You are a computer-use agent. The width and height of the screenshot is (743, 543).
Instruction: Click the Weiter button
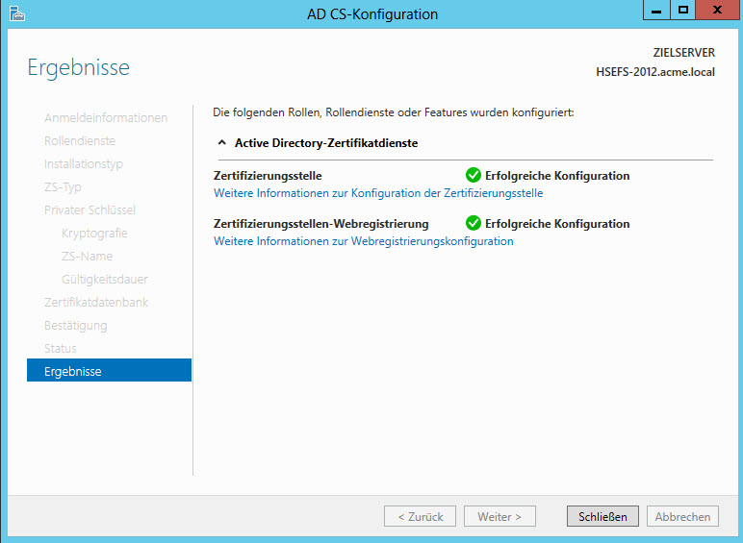pyautogui.click(x=500, y=516)
